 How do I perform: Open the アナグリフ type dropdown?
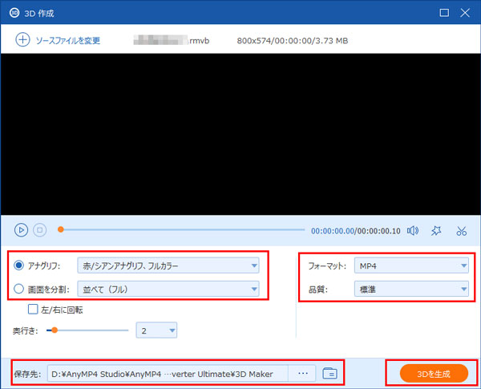coord(168,265)
